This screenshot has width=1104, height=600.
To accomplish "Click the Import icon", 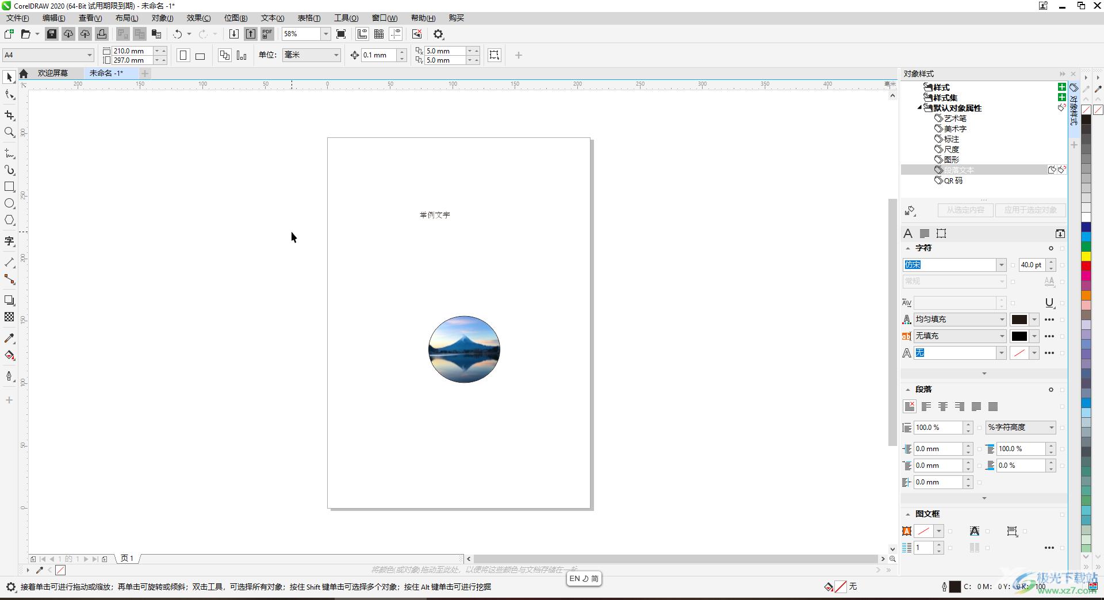I will [x=234, y=34].
